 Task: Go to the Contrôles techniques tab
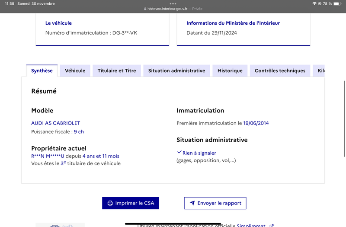tap(280, 70)
